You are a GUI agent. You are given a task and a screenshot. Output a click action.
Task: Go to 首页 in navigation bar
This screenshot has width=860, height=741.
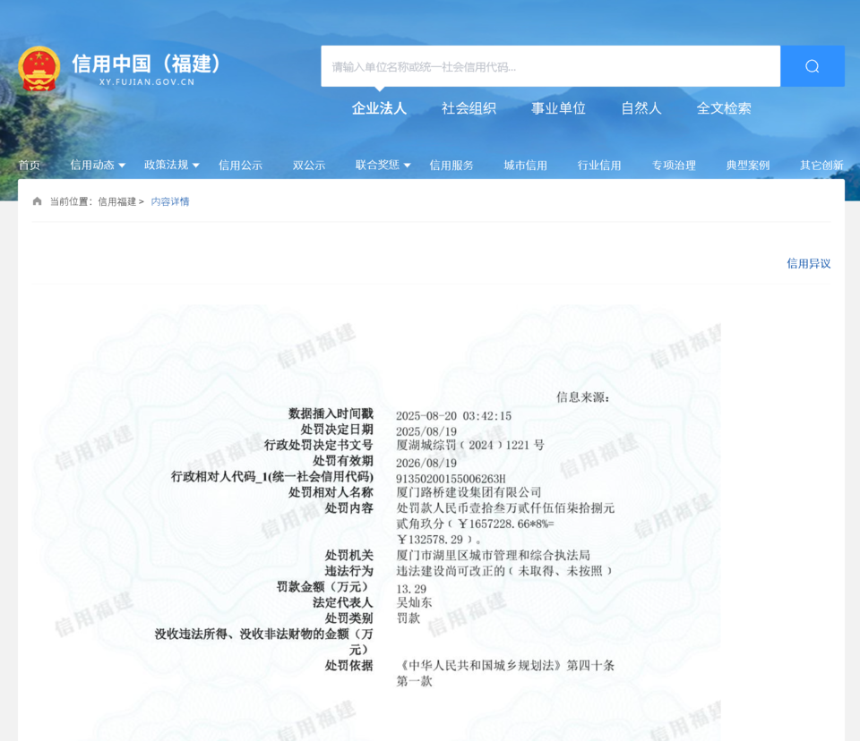pos(30,166)
